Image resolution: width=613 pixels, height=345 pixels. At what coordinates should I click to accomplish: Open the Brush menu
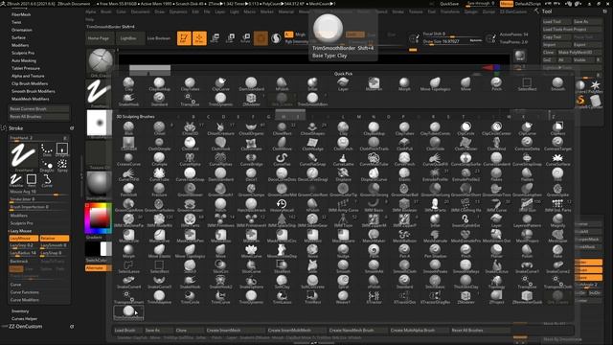click(x=106, y=11)
